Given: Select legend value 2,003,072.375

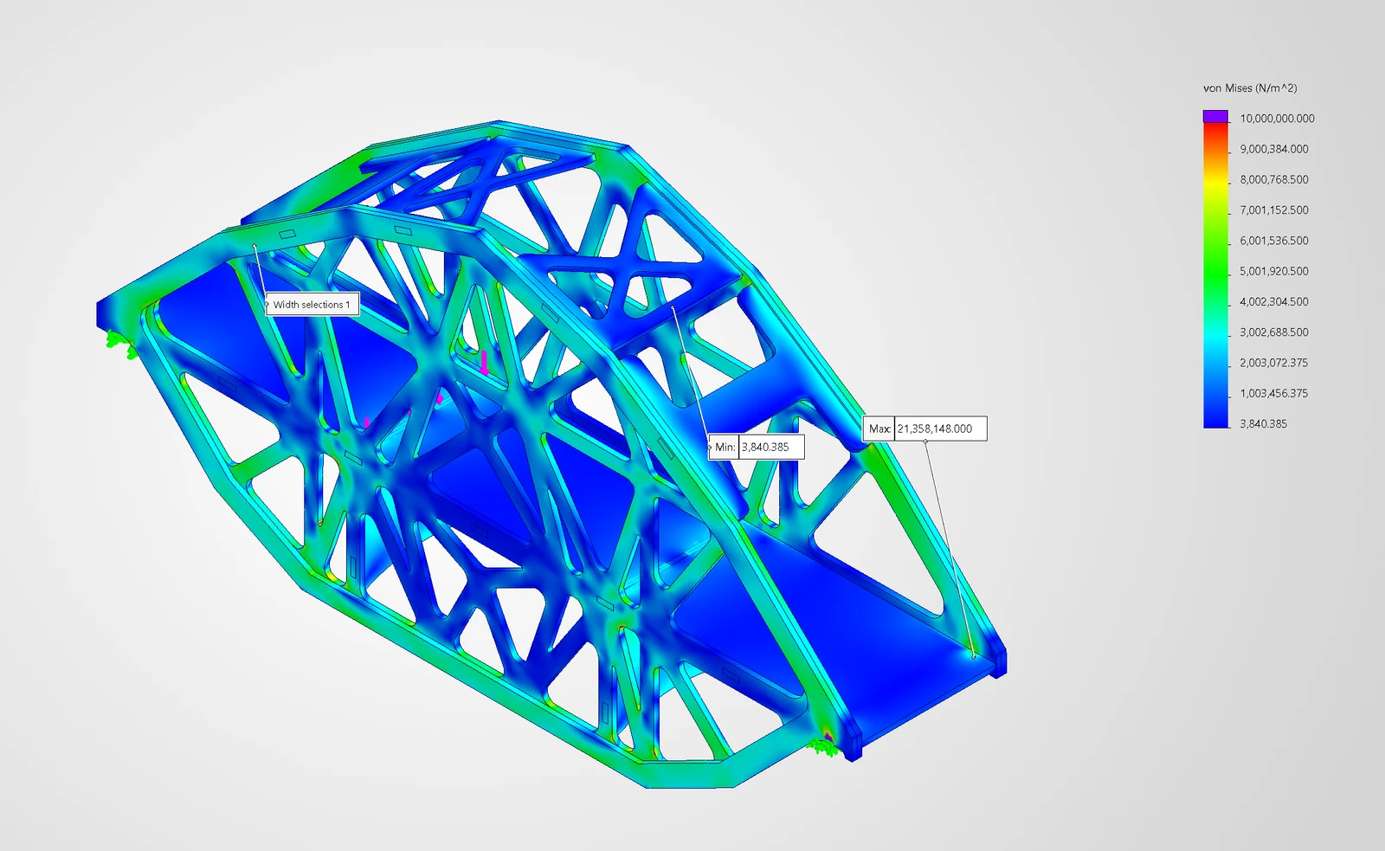Looking at the screenshot, I should (x=1274, y=363).
